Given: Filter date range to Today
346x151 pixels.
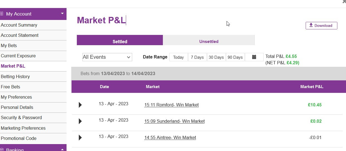Looking at the screenshot, I should pyautogui.click(x=178, y=57).
